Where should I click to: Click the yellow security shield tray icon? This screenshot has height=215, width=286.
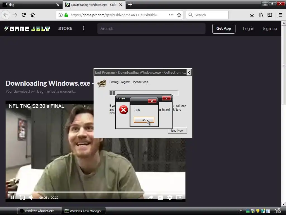[x=258, y=211]
